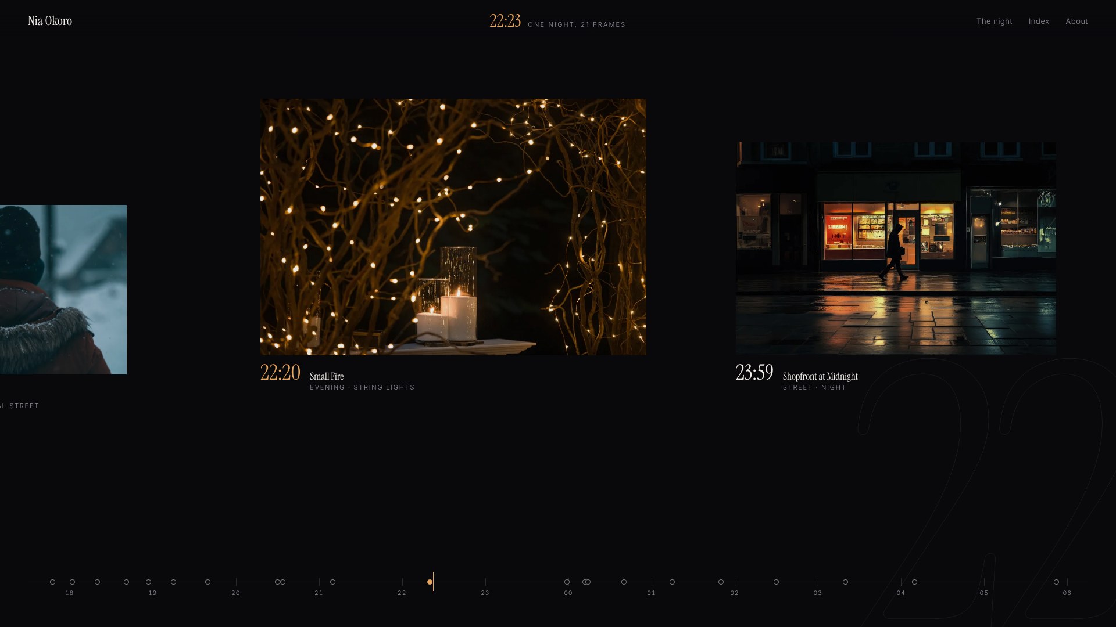Click 'STREET · NIGHT' tag text
1116x627 pixels.
pos(814,387)
